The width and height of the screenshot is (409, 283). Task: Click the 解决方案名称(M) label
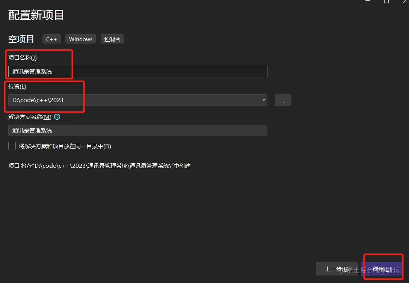30,117
